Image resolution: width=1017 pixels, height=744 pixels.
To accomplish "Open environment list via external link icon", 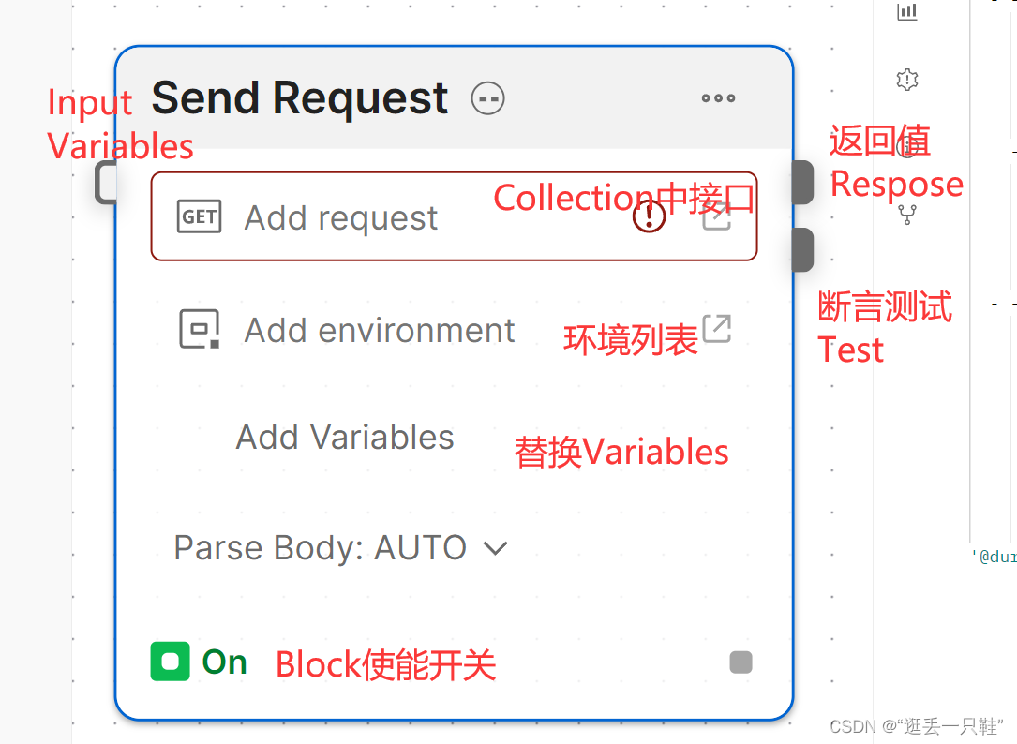I will [714, 329].
